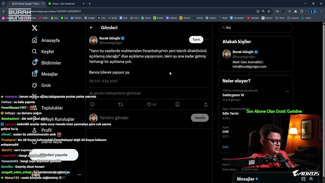
Task: Open Keşfet in the left sidebar
Action: [x=43, y=52]
